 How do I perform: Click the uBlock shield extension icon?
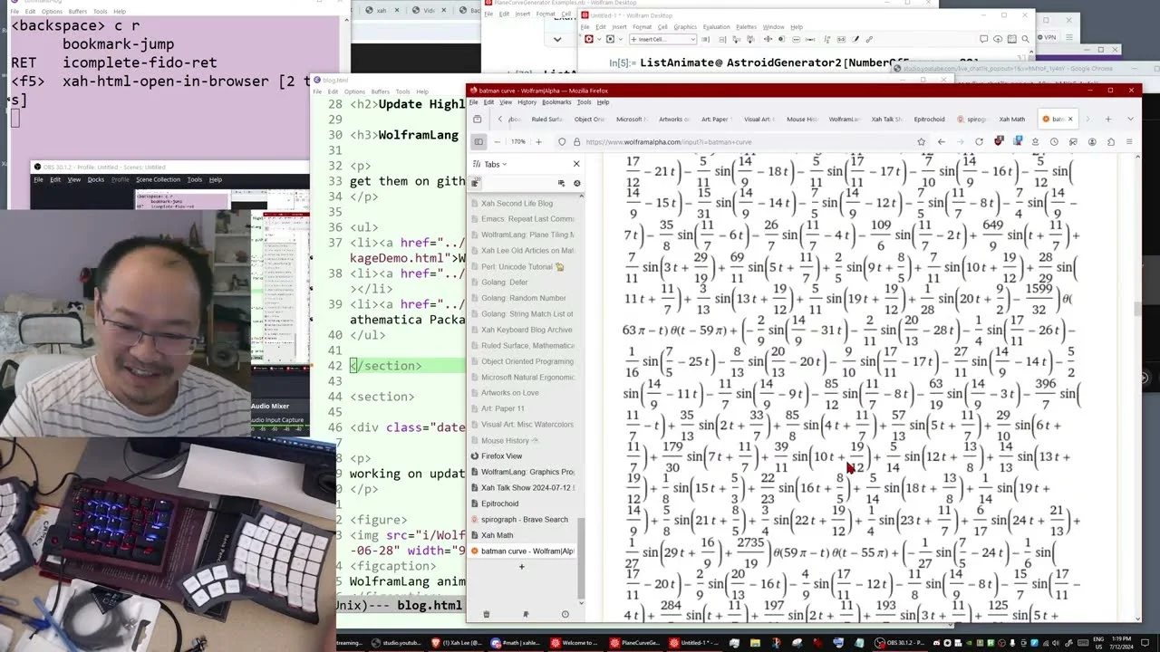pyautogui.click(x=999, y=142)
